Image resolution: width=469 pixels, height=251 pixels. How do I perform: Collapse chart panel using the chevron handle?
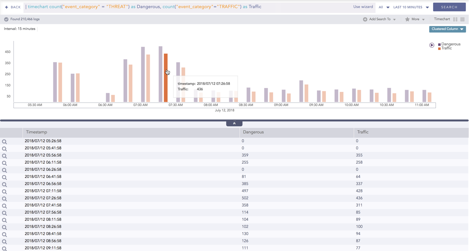234,123
